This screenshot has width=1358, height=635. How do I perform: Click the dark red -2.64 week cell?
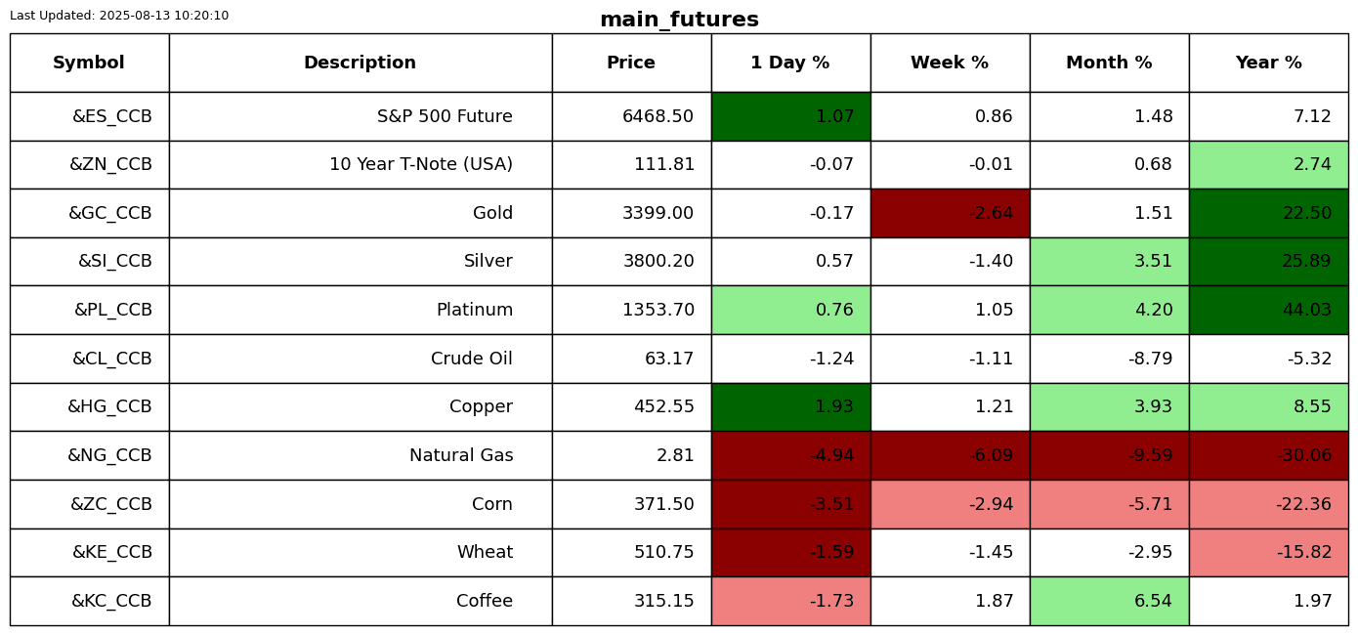pyautogui.click(x=950, y=213)
